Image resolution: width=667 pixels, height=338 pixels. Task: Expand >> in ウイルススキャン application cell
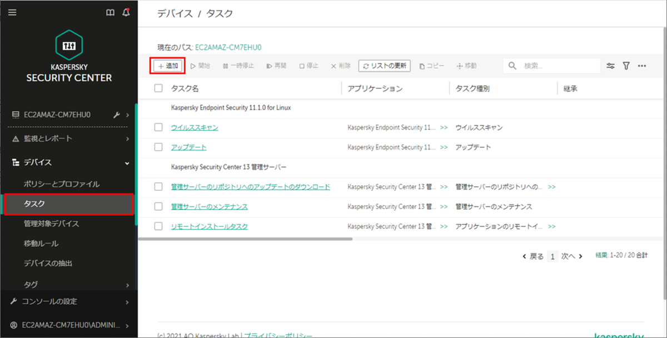coord(444,128)
